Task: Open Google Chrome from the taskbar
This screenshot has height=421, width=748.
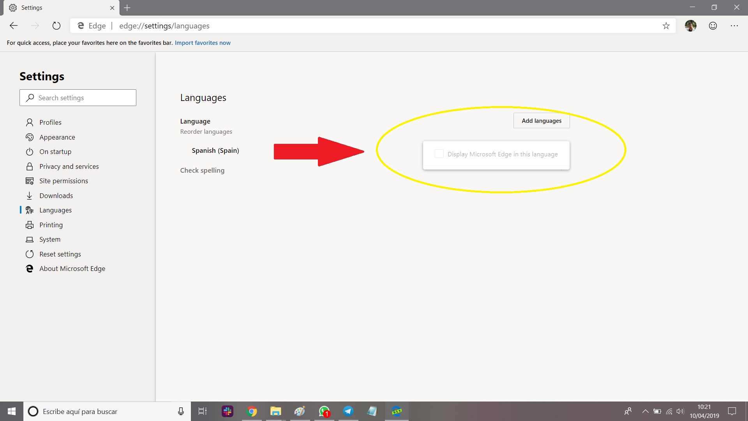Action: click(x=252, y=411)
